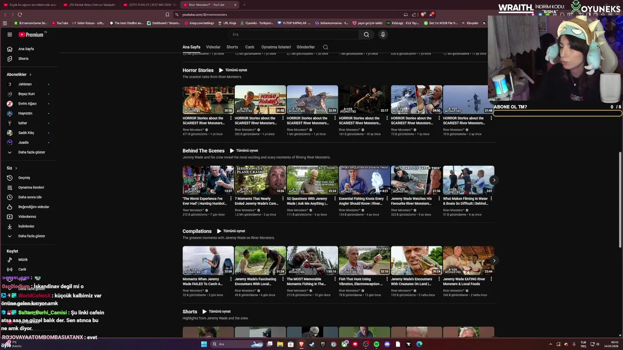The image size is (623, 350).
Task: Play all Shorts section videos
Action: coord(217,312)
